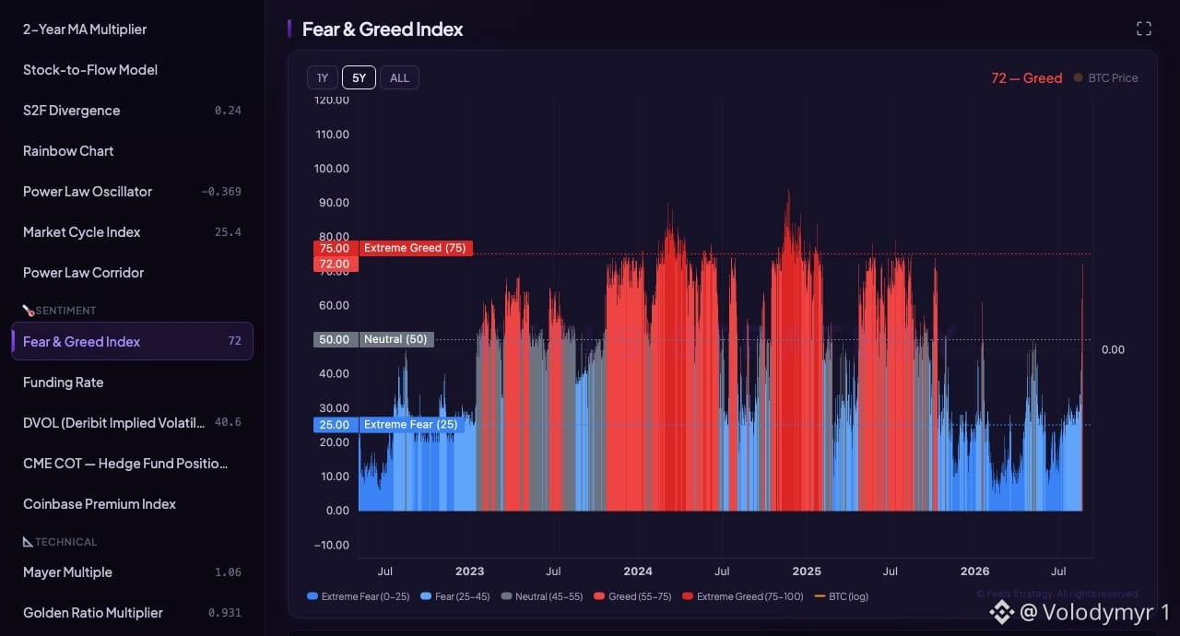Click the 120.00 y-axis label
The image size is (1180, 636).
click(x=332, y=100)
